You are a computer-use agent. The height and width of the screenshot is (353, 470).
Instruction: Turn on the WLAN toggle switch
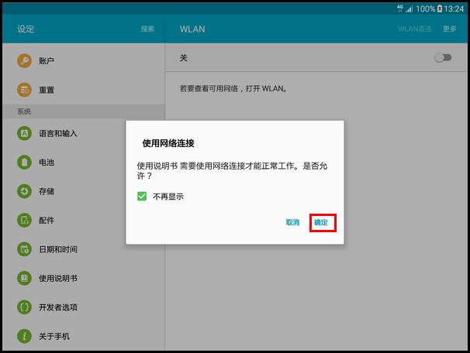[x=443, y=57]
